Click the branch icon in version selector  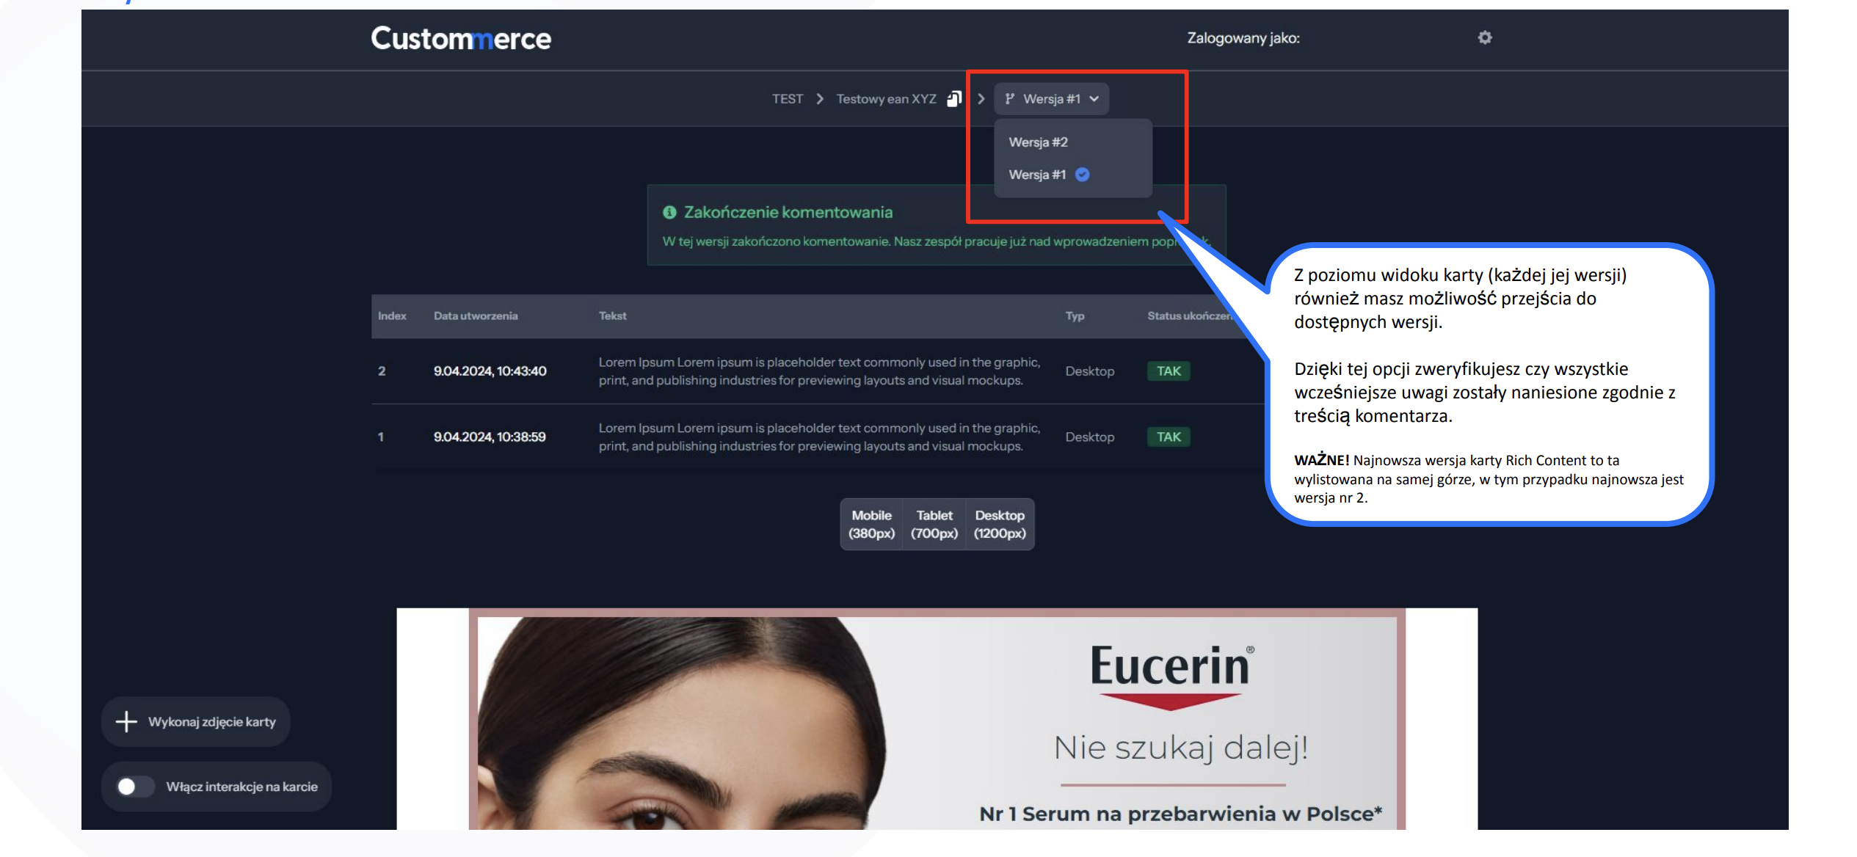click(1010, 99)
